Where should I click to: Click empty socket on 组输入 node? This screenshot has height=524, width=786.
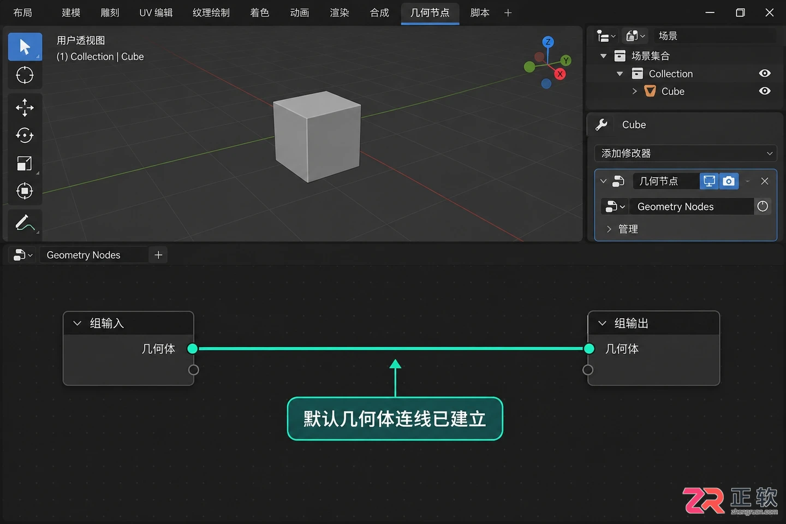pyautogui.click(x=193, y=370)
